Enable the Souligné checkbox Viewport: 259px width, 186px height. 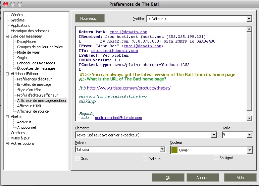(216, 158)
